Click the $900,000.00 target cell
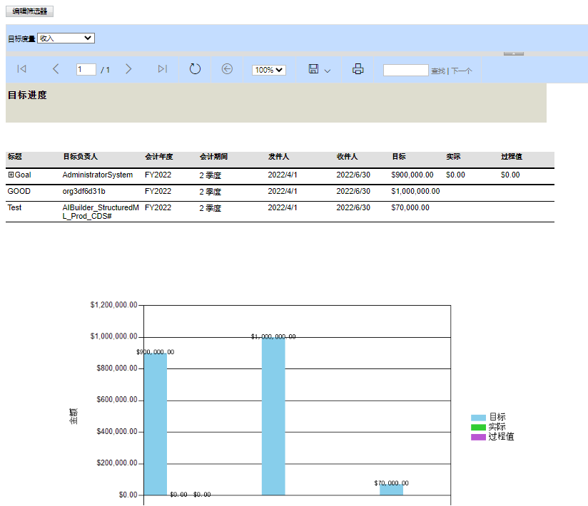The width and height of the screenshot is (588, 506). point(412,175)
